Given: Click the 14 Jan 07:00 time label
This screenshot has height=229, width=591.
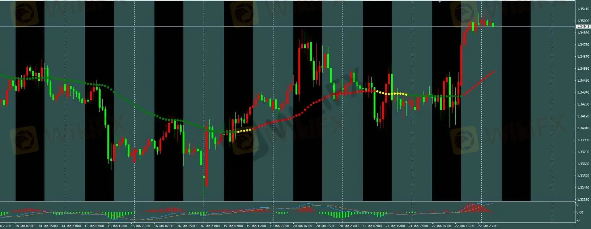Looking at the screenshot, I should pos(25,226).
